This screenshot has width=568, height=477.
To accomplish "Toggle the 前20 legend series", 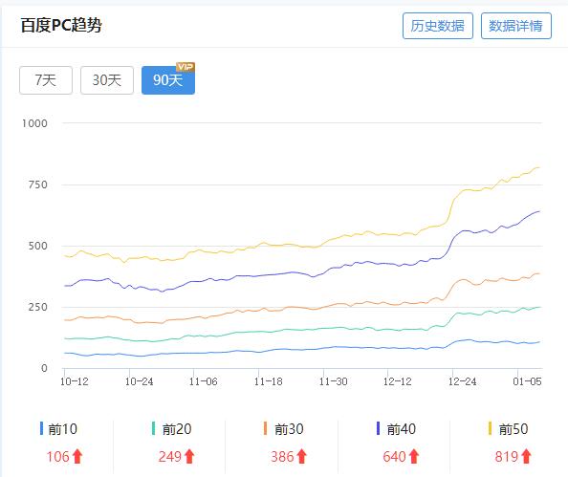I will point(172,429).
